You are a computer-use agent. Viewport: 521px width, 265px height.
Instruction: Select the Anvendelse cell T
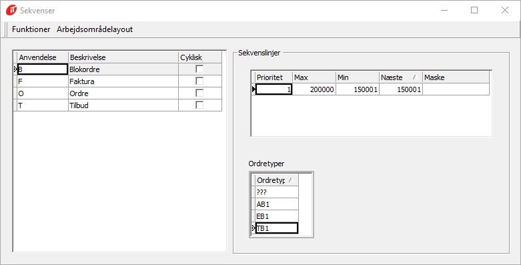click(x=43, y=105)
